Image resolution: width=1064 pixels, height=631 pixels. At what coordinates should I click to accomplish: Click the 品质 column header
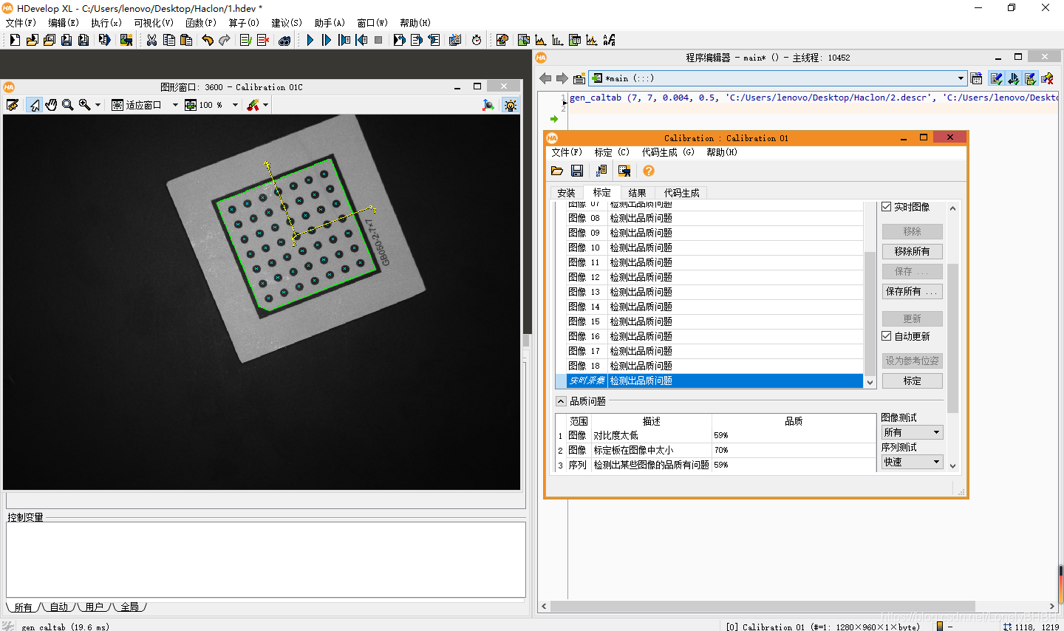[x=794, y=421]
